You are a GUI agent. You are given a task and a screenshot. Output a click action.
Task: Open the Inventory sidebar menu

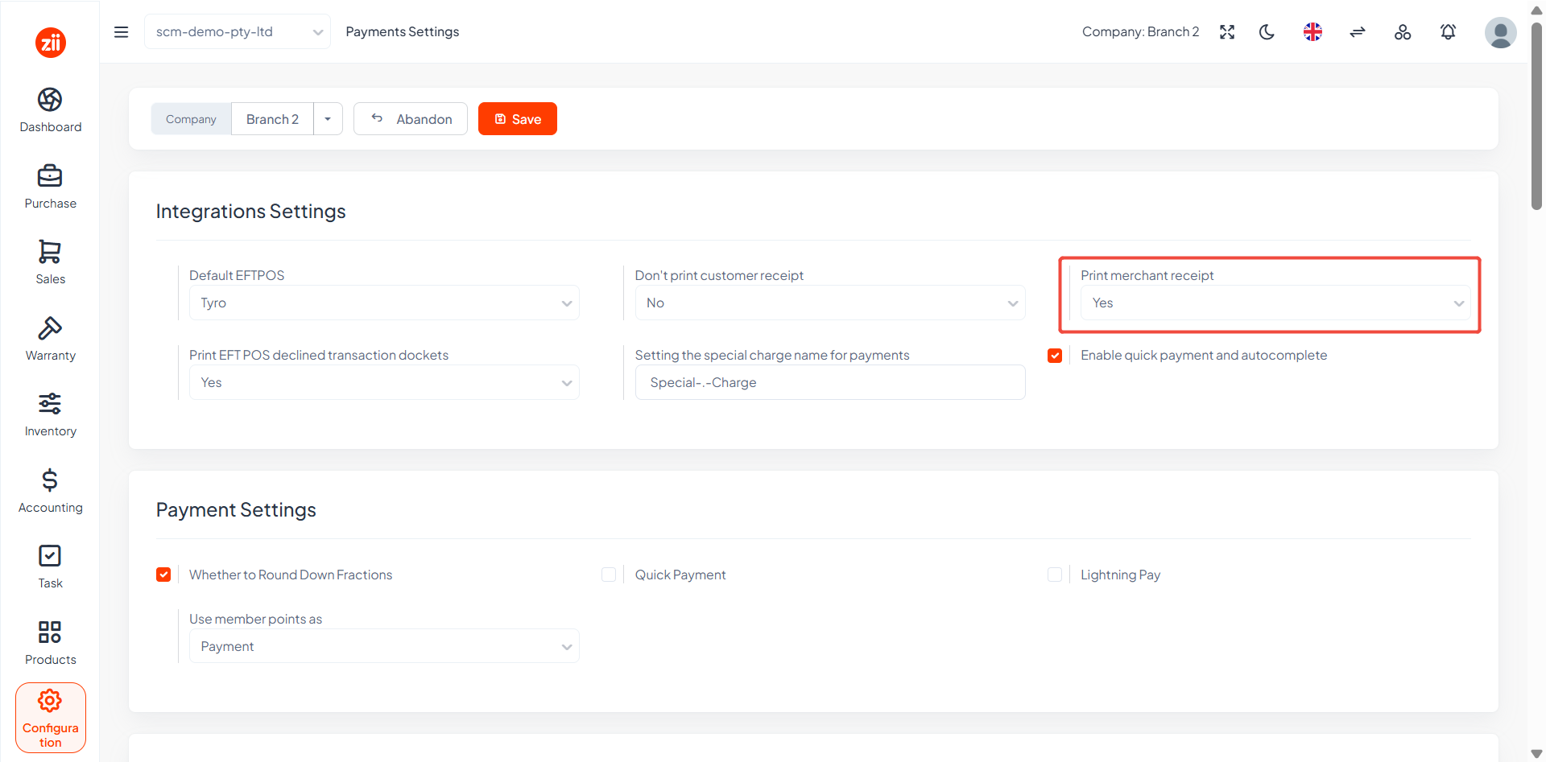[51, 415]
